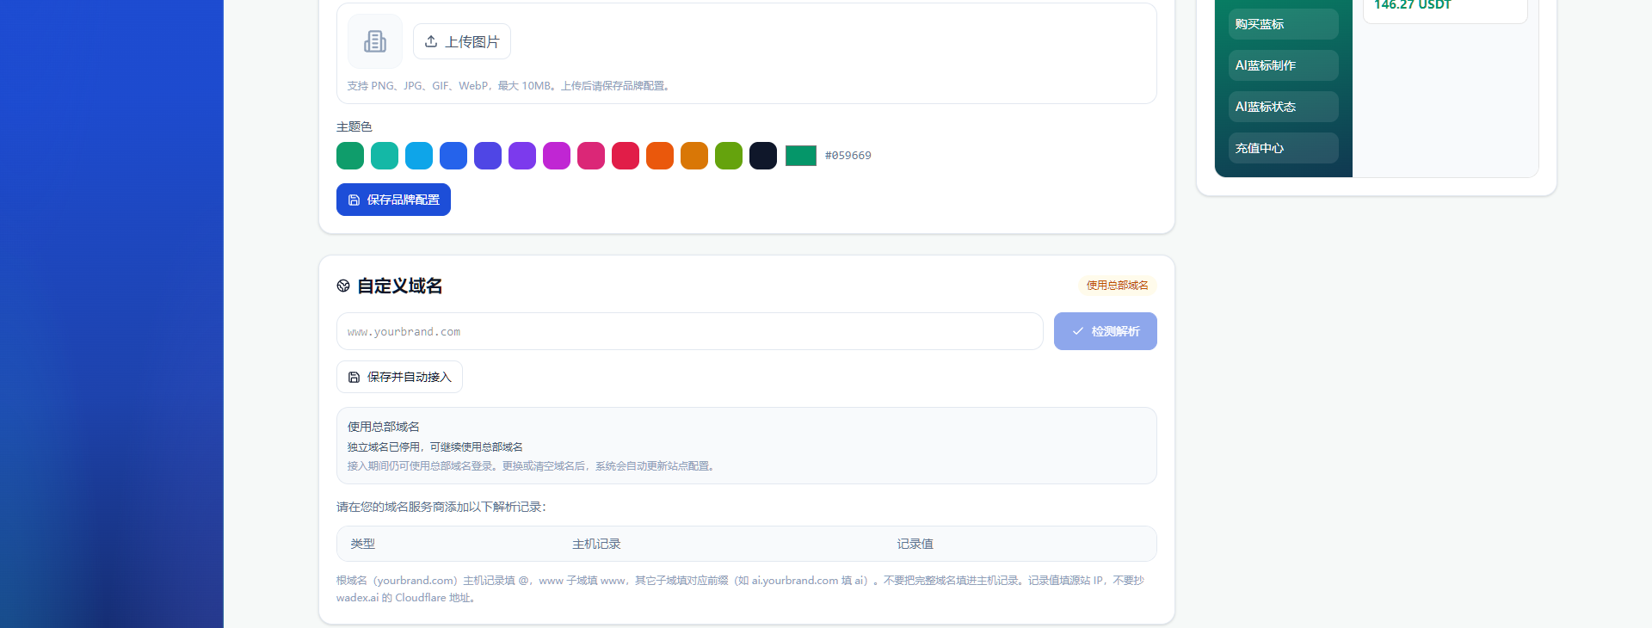Select the pink theme color swatch

(x=591, y=156)
